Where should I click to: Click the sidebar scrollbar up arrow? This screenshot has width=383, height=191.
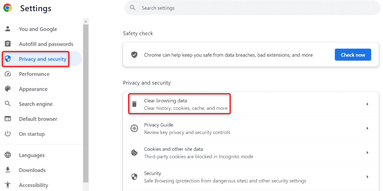point(86,21)
